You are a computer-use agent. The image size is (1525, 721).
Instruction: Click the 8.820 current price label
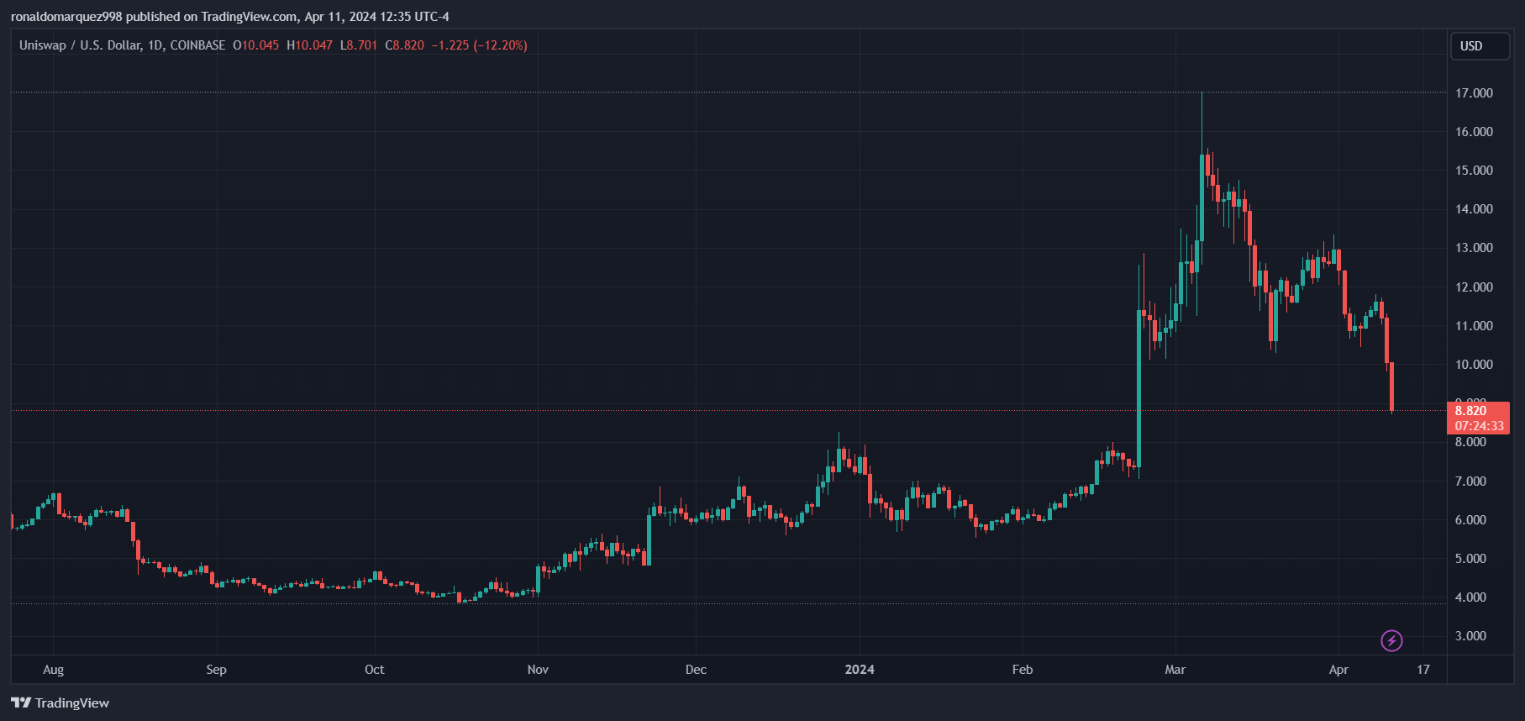tap(1470, 411)
